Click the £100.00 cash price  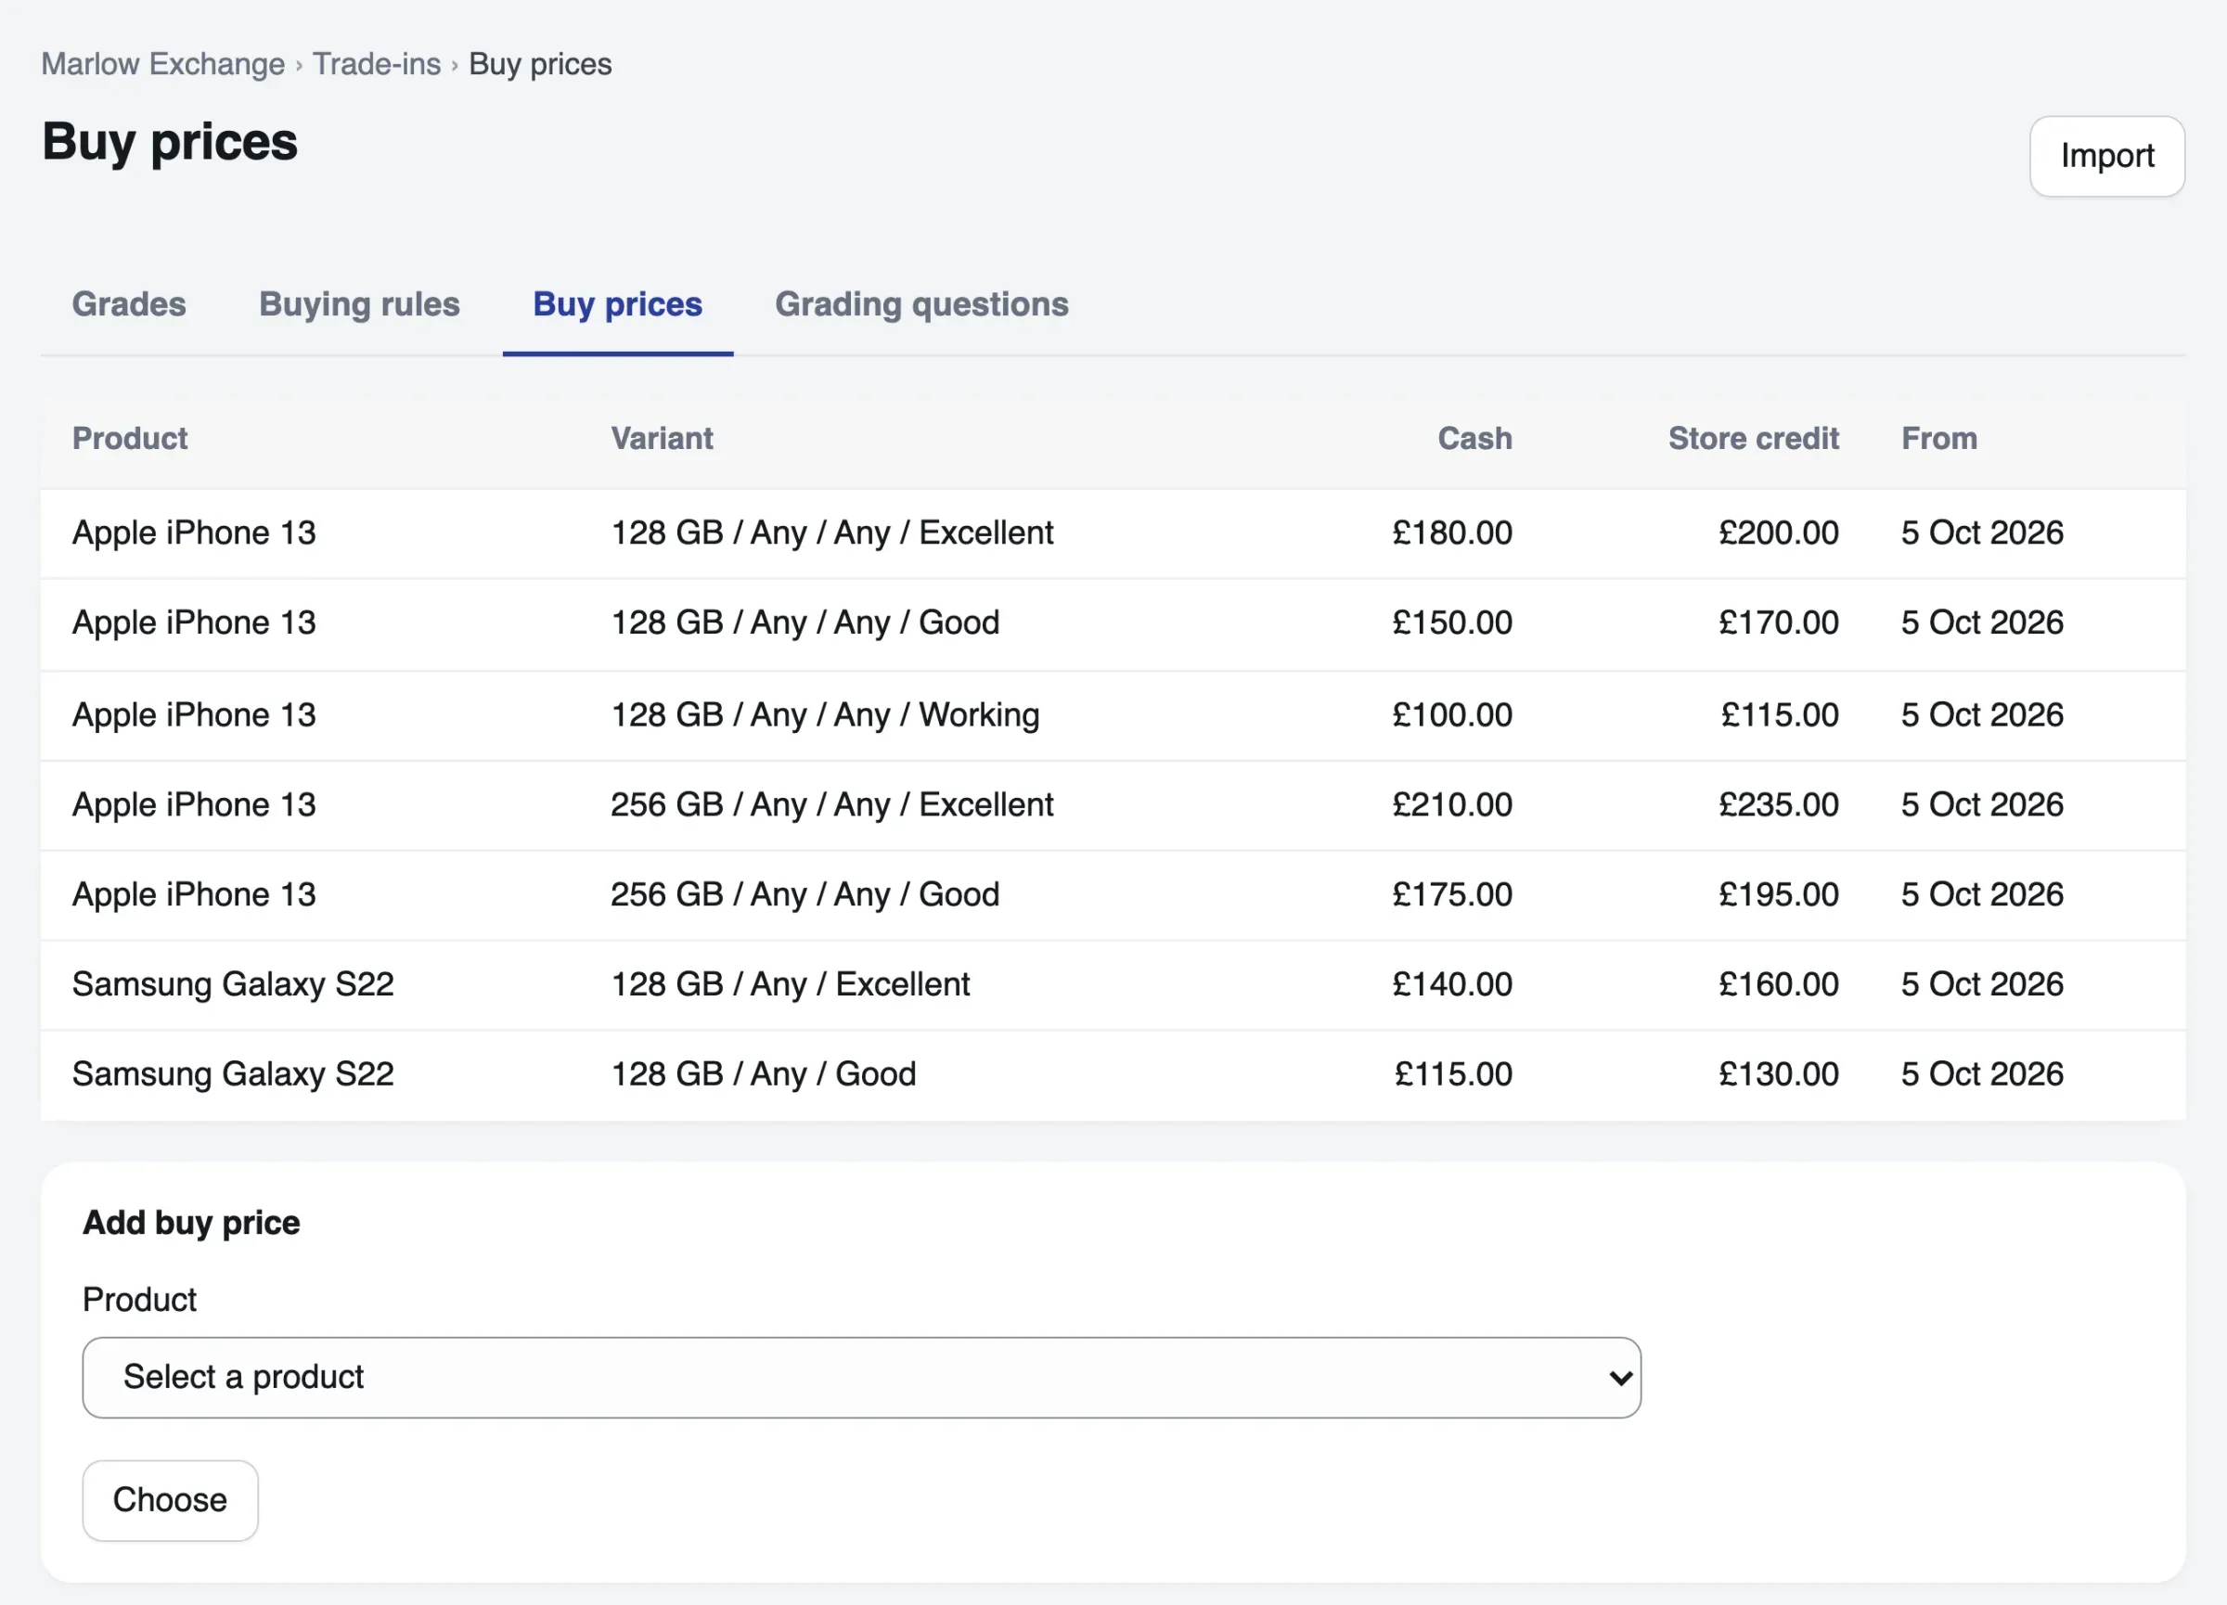pos(1452,714)
